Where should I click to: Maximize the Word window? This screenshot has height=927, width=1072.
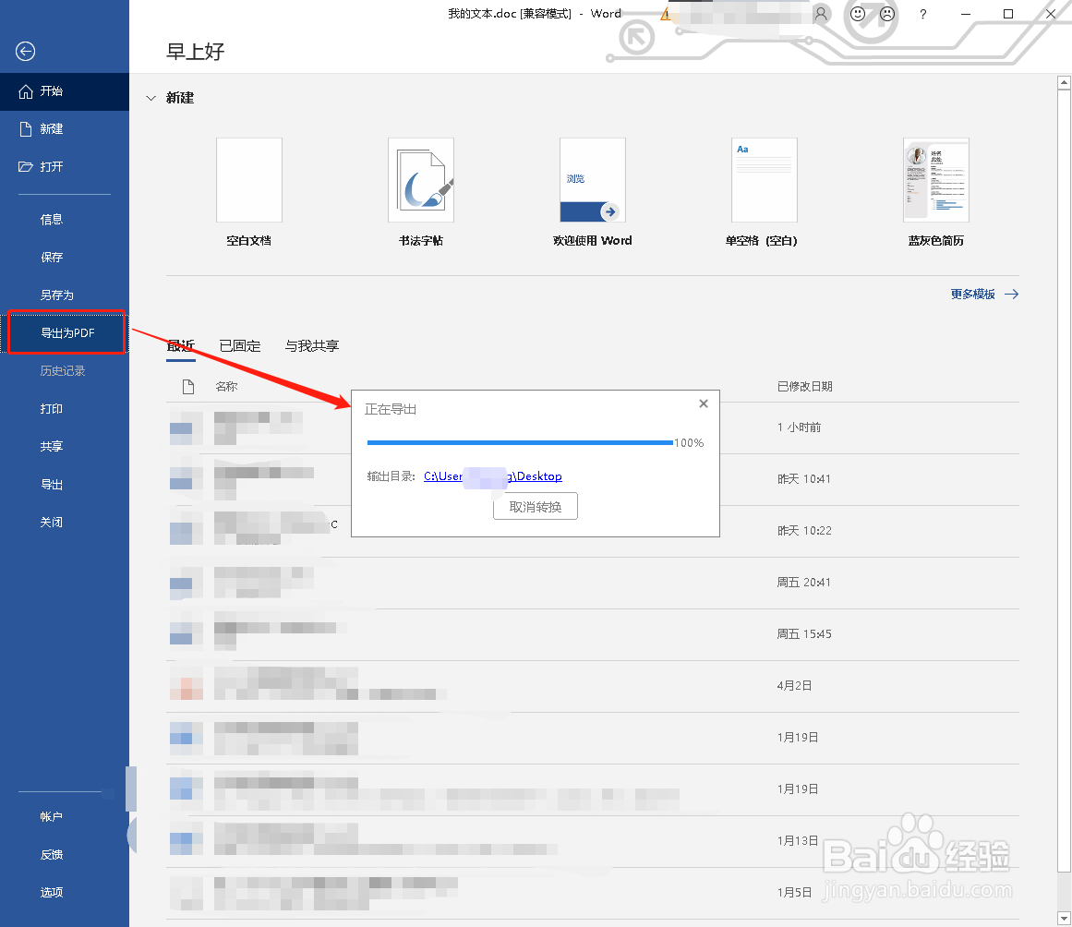click(x=1007, y=14)
